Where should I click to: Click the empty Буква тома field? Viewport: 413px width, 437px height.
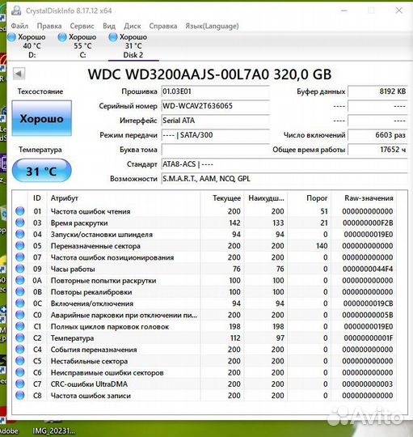click(215, 150)
